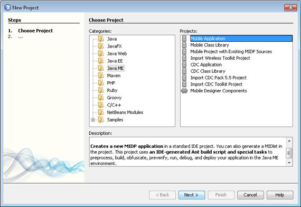Choose Import Wireless Toolkit Project text
This screenshot has height=207, width=301.
(220, 58)
